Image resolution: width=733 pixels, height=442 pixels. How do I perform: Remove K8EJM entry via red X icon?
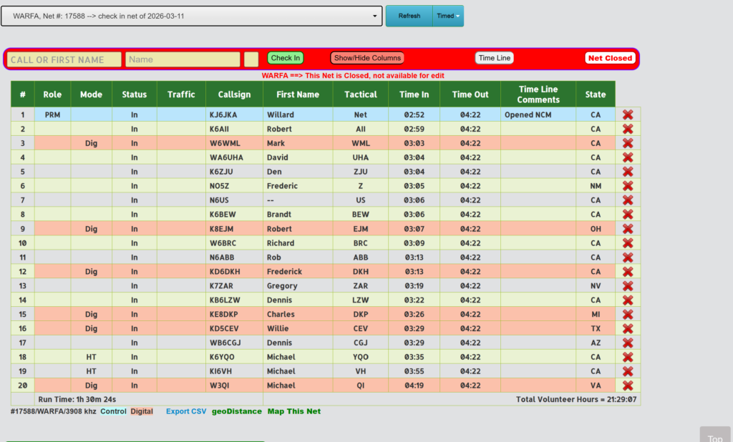click(628, 229)
